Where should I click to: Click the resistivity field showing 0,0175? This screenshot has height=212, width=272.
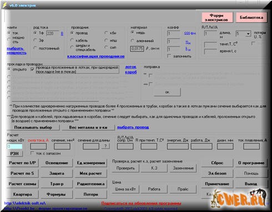137,49
